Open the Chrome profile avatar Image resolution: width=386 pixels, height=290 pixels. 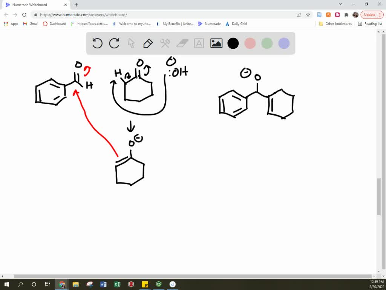(x=355, y=15)
